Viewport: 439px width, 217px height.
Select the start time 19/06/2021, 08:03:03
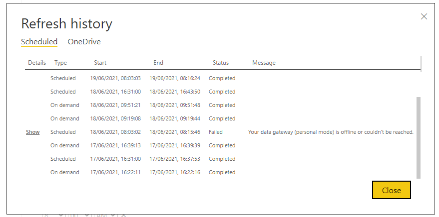(x=115, y=78)
